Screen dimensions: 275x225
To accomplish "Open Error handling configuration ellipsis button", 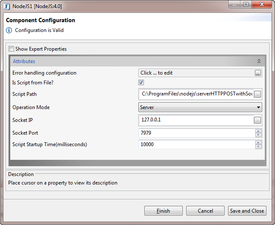I will click(x=257, y=73).
